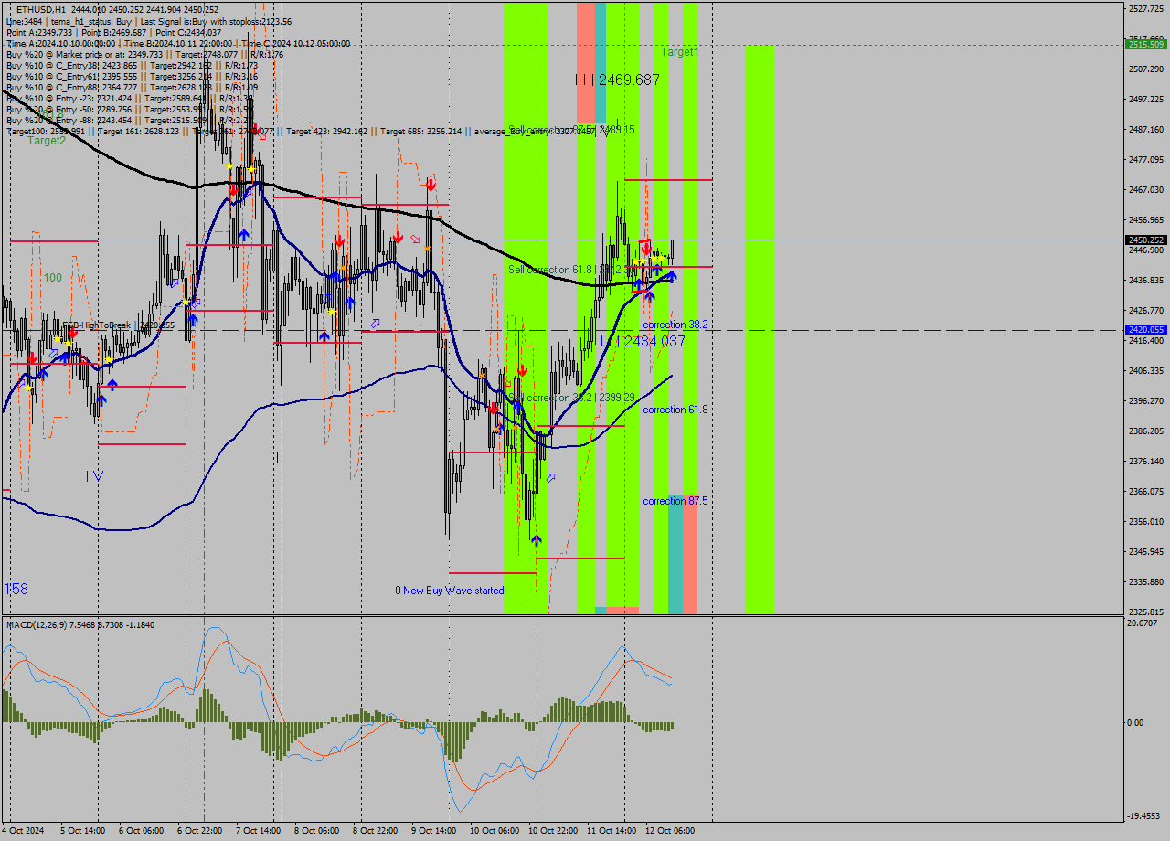
Task: Click the 2386.205 price axis value
Action: (x=1146, y=431)
